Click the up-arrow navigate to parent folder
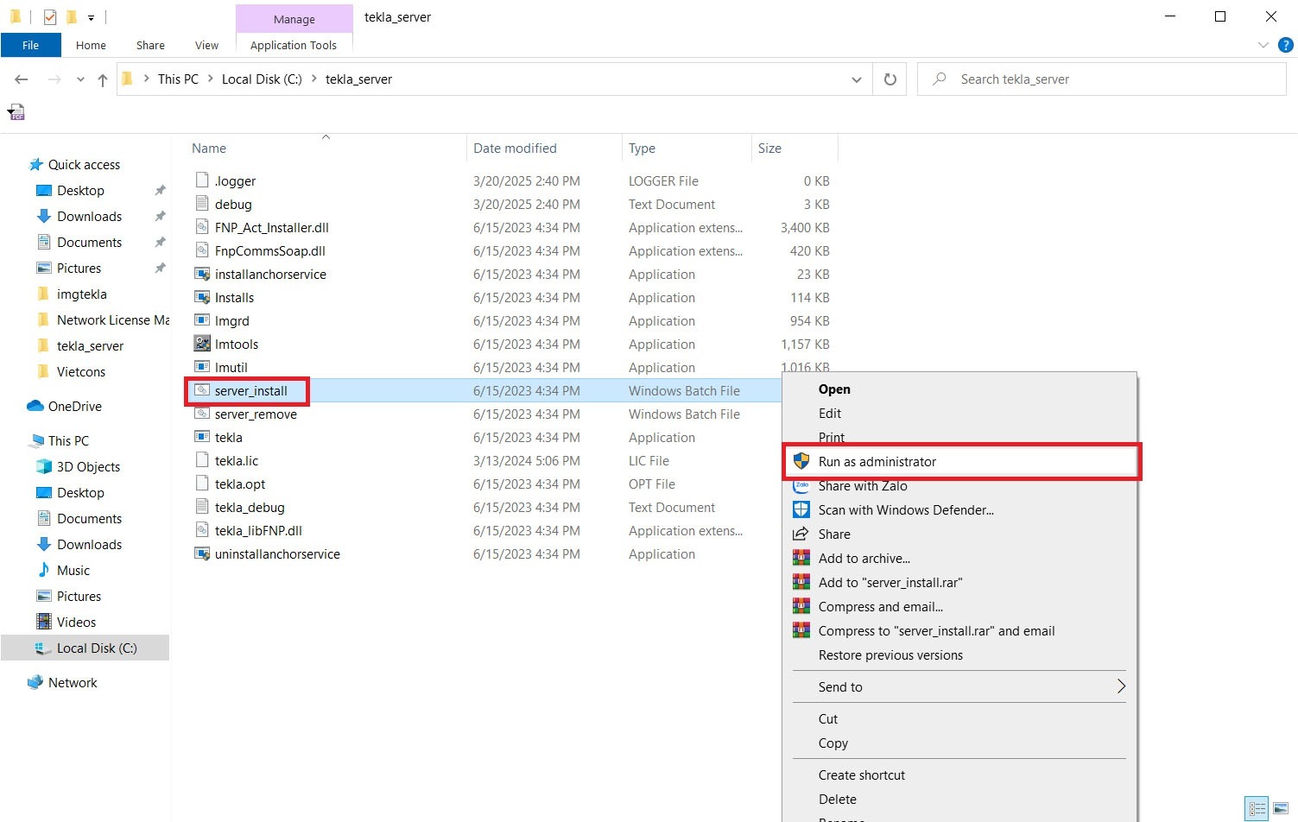The width and height of the screenshot is (1298, 822). (103, 79)
